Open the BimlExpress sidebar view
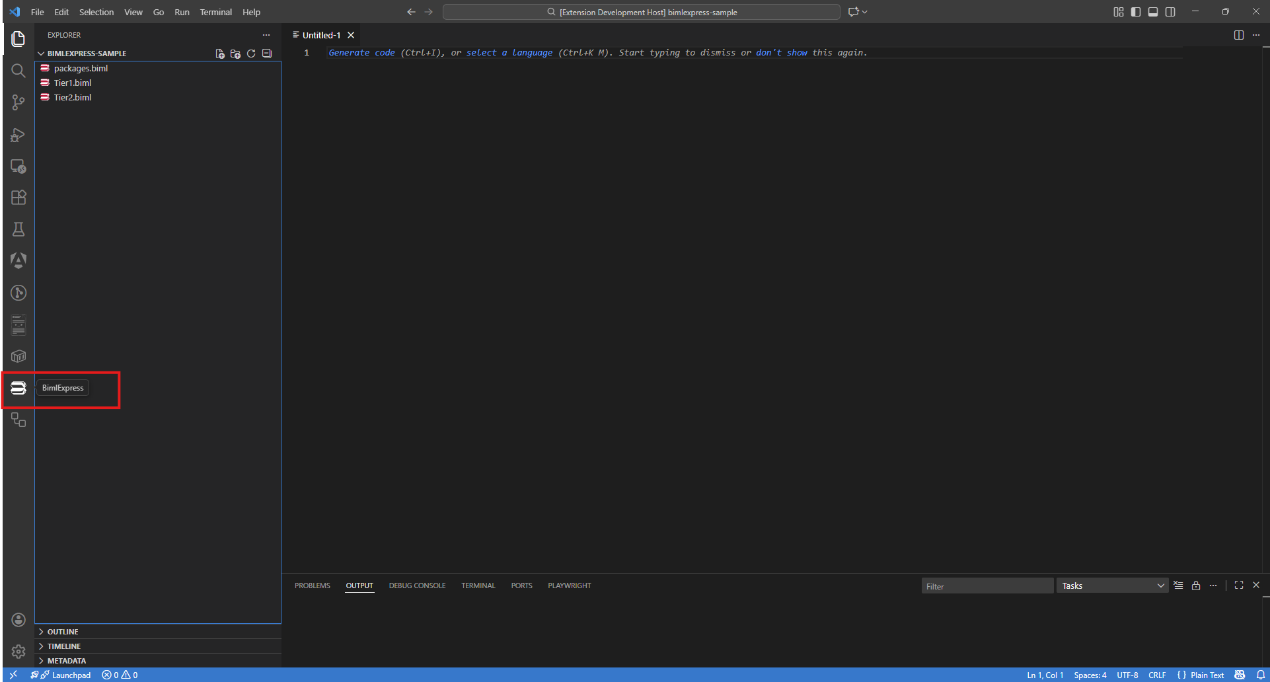Image resolution: width=1270 pixels, height=682 pixels. point(19,388)
